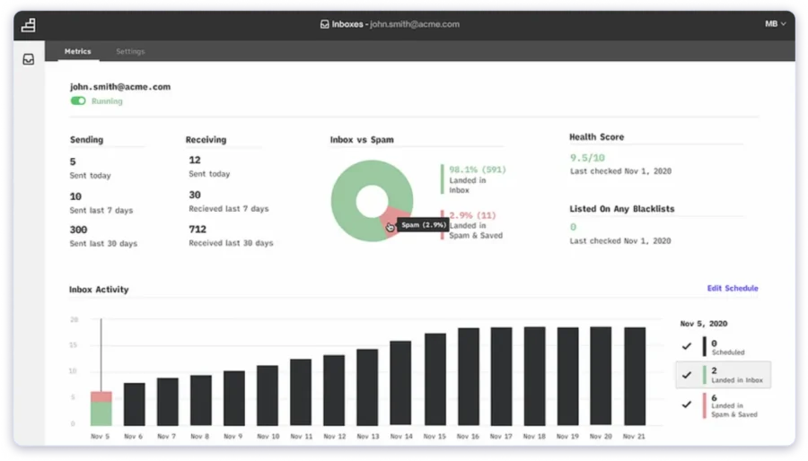Click the Edit Schedule link

(x=732, y=288)
